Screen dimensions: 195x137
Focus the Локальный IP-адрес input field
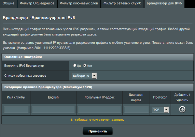(x=99, y=110)
